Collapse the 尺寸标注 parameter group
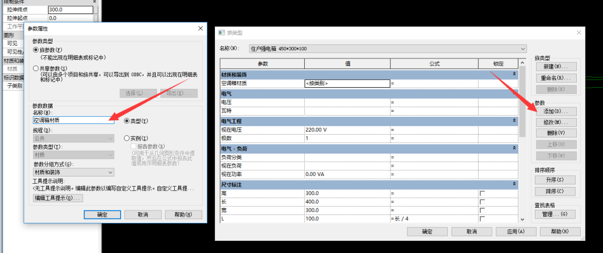The image size is (603, 253). tap(515, 184)
